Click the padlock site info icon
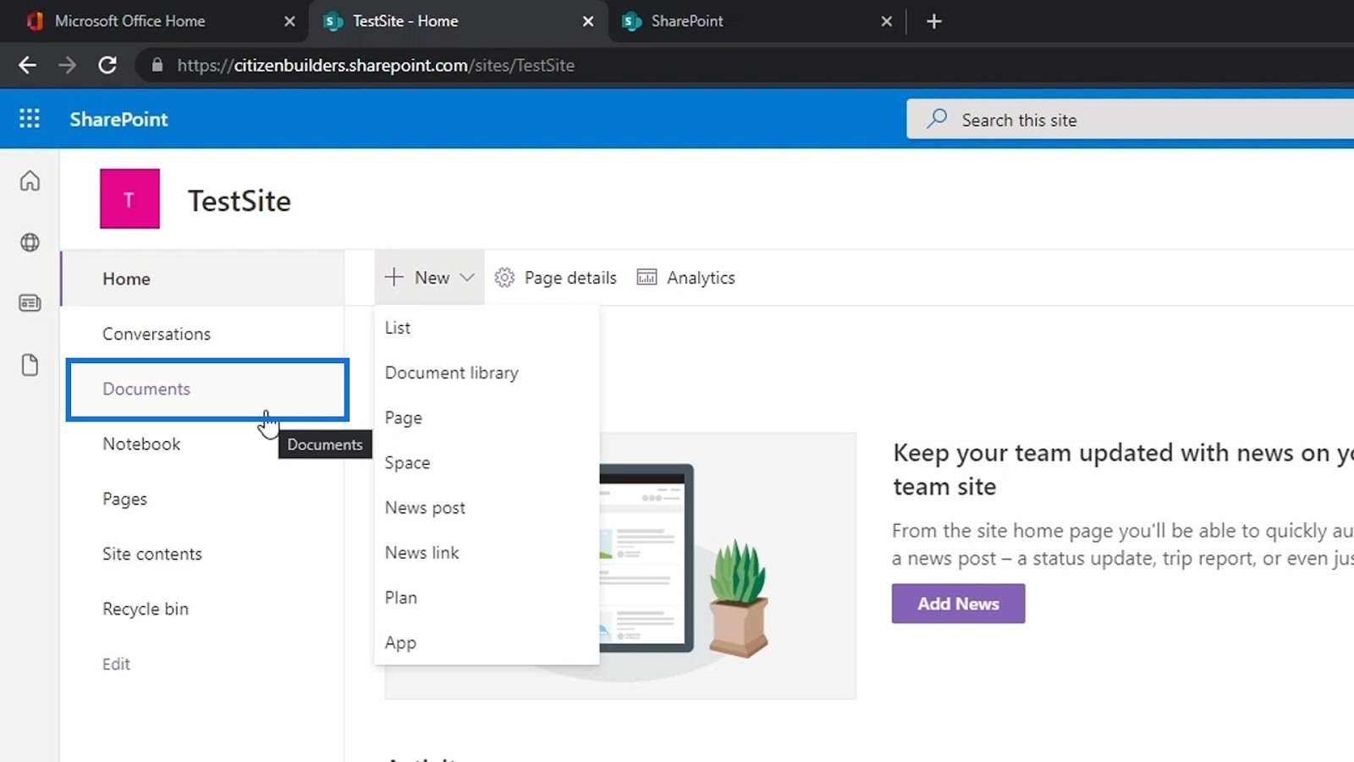The height and width of the screenshot is (762, 1354). coord(157,65)
